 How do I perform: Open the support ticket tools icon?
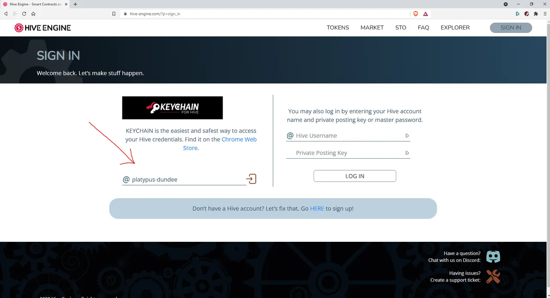(x=493, y=277)
